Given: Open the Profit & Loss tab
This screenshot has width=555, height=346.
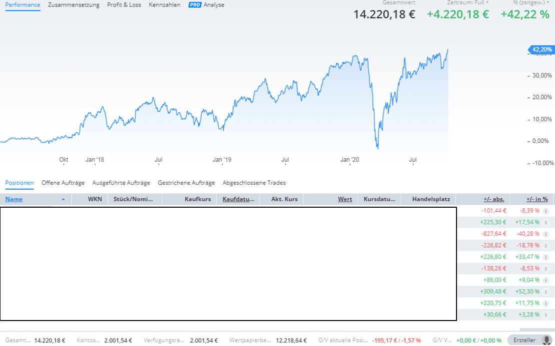Looking at the screenshot, I should (124, 5).
